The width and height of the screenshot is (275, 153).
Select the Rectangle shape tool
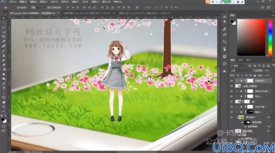pyautogui.click(x=4, y=97)
